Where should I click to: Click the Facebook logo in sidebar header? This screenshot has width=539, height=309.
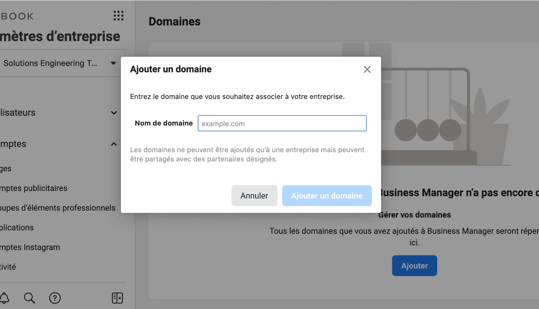point(17,16)
